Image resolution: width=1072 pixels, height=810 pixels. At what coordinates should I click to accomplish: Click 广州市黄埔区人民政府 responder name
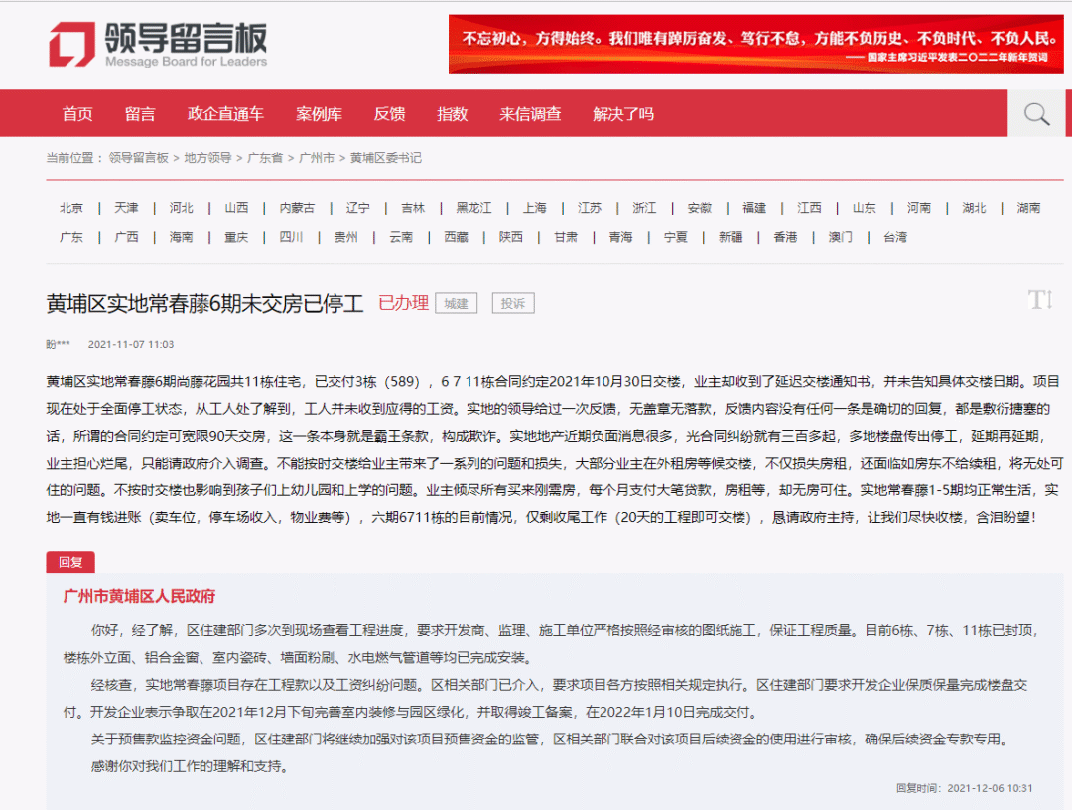[x=139, y=596]
